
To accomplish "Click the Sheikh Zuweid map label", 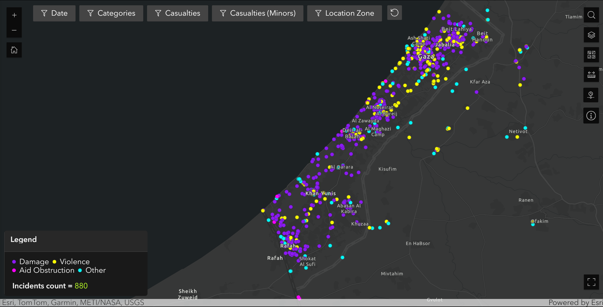I will click(x=188, y=294).
